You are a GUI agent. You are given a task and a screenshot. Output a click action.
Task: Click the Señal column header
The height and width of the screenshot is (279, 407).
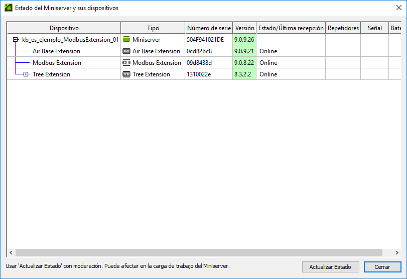pyautogui.click(x=374, y=28)
